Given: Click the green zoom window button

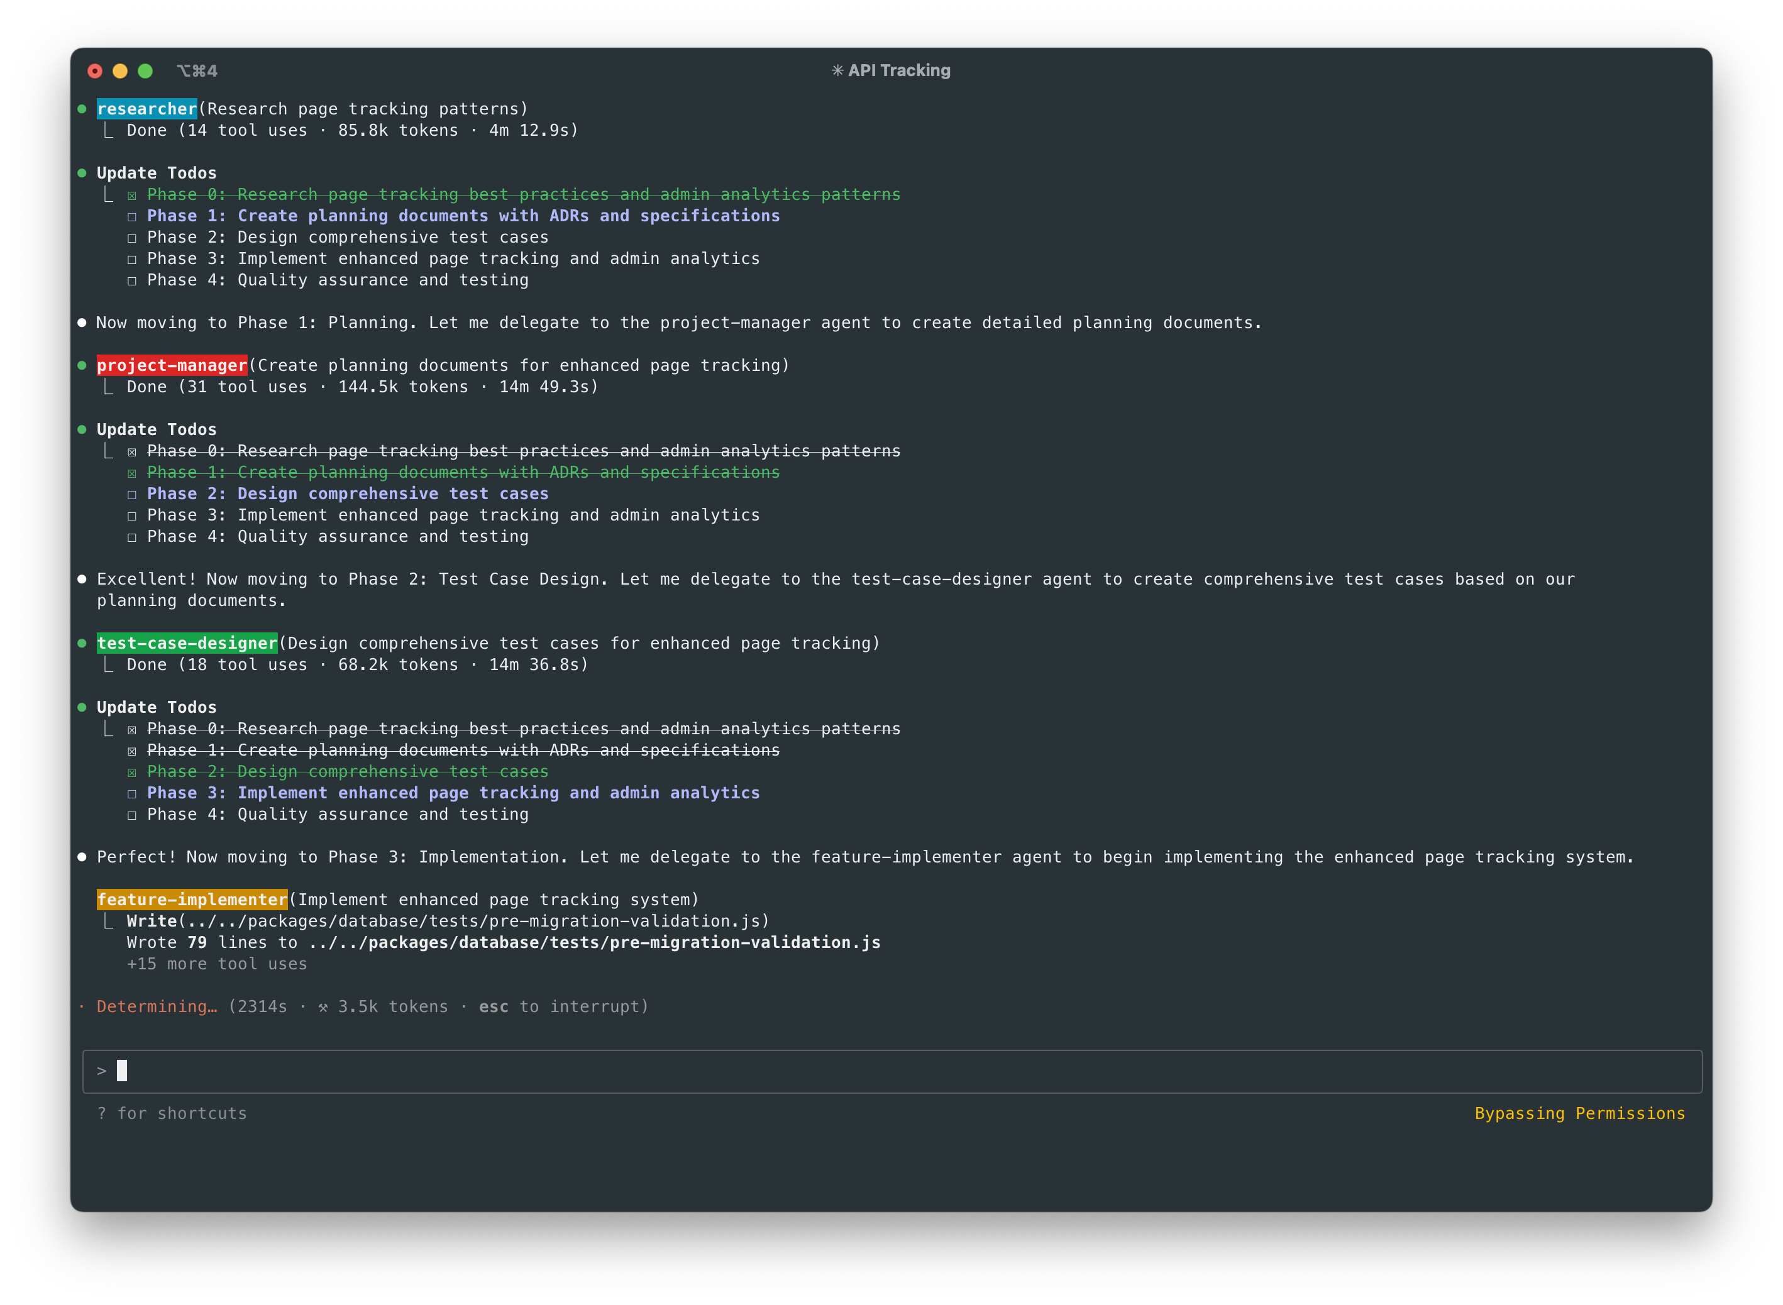Looking at the screenshot, I should [145, 71].
